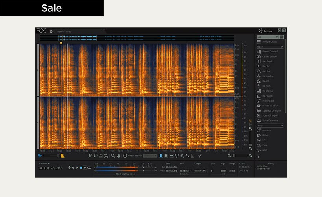Switch module list to list view
Screen dimensions: 322x197
pyautogui.click(x=281, y=37)
